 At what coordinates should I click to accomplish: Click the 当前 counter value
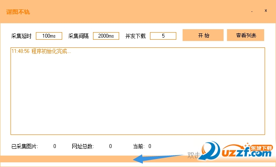(150, 146)
